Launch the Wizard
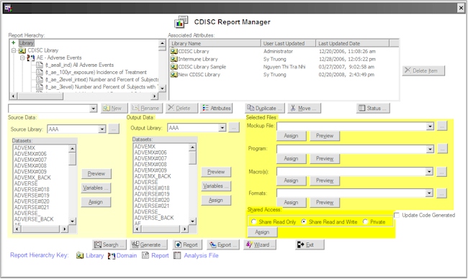The image size is (468, 279). coord(259,244)
